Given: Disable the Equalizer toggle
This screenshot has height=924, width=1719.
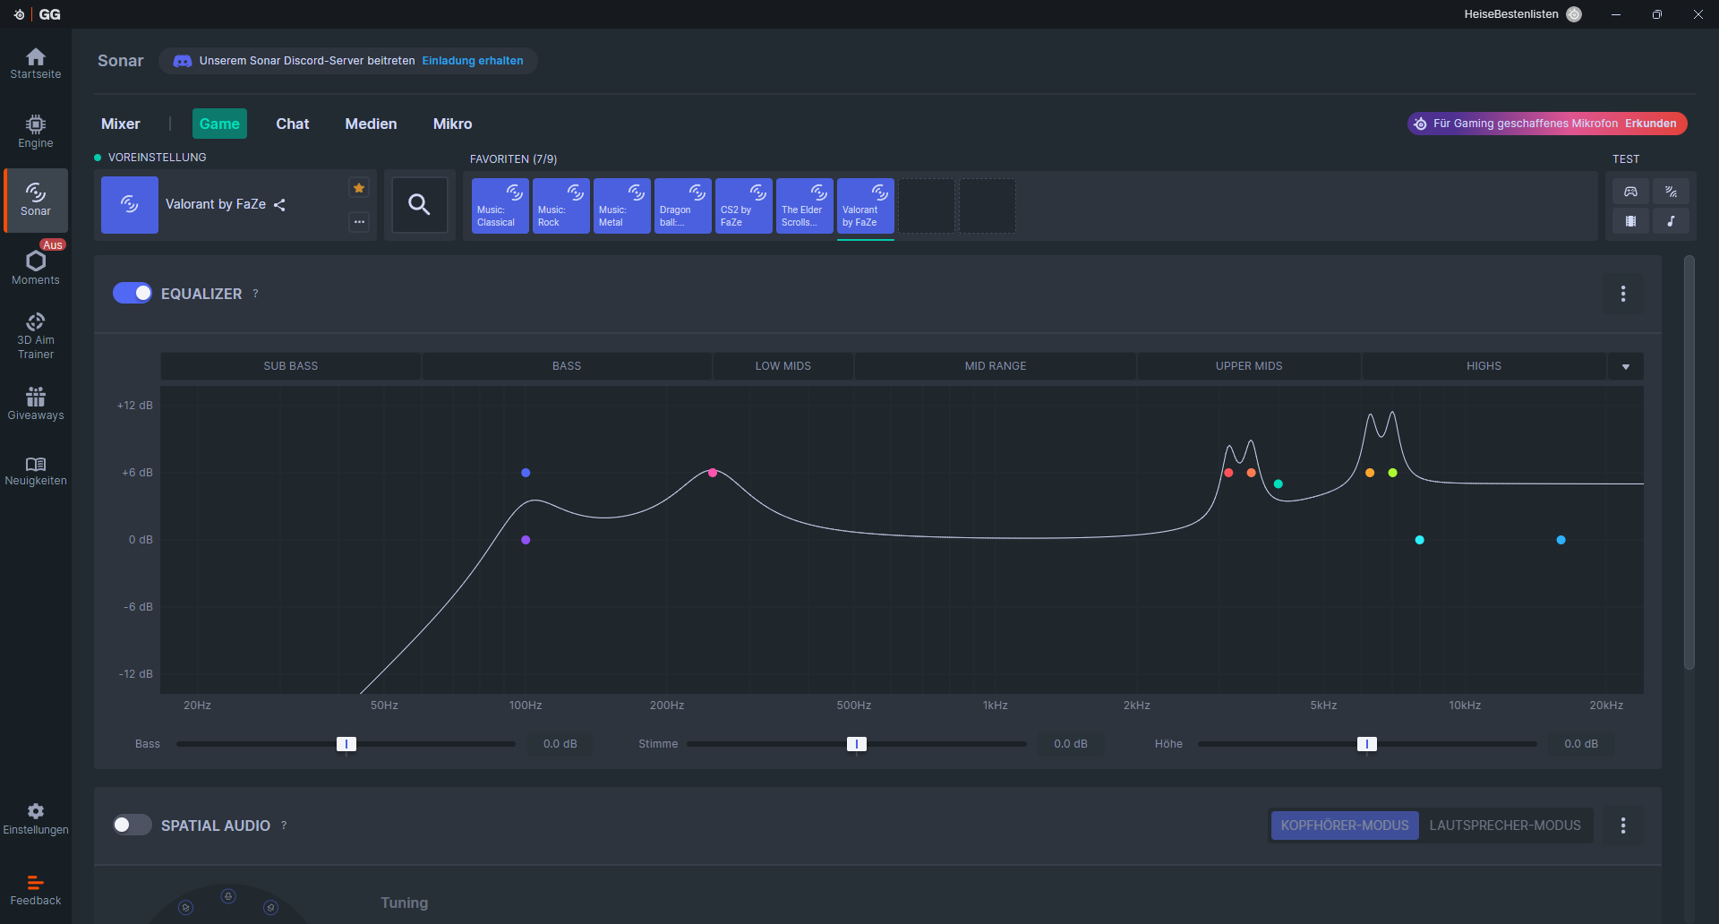Looking at the screenshot, I should [x=133, y=294].
